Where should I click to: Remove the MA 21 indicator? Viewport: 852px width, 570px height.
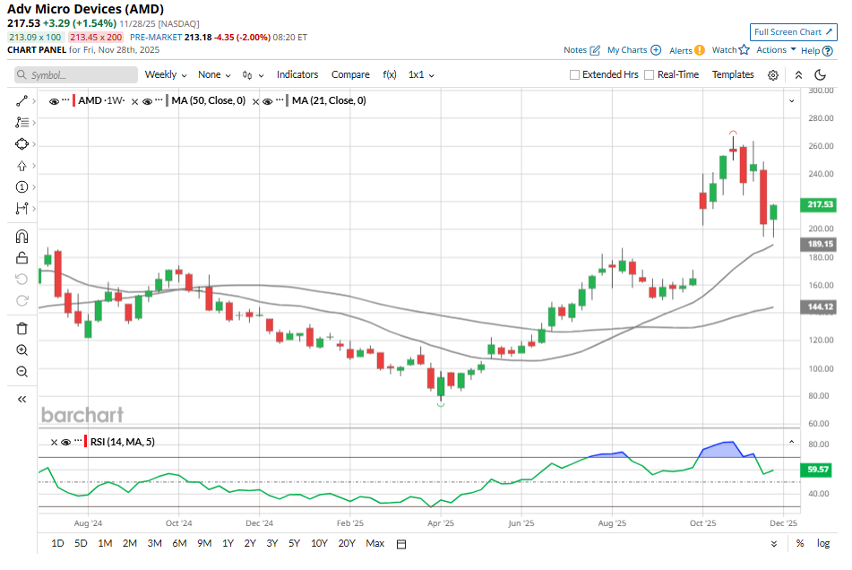(255, 101)
